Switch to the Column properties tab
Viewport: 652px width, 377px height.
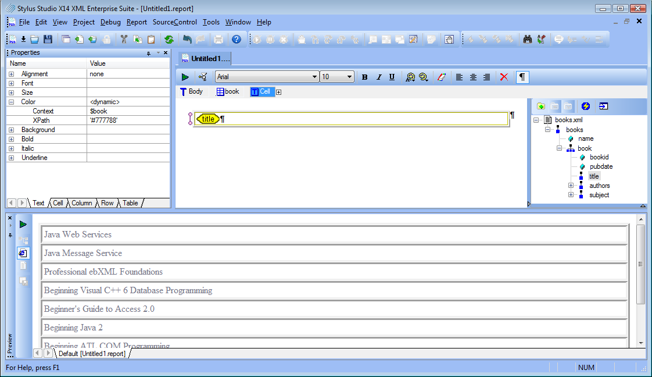pos(81,203)
